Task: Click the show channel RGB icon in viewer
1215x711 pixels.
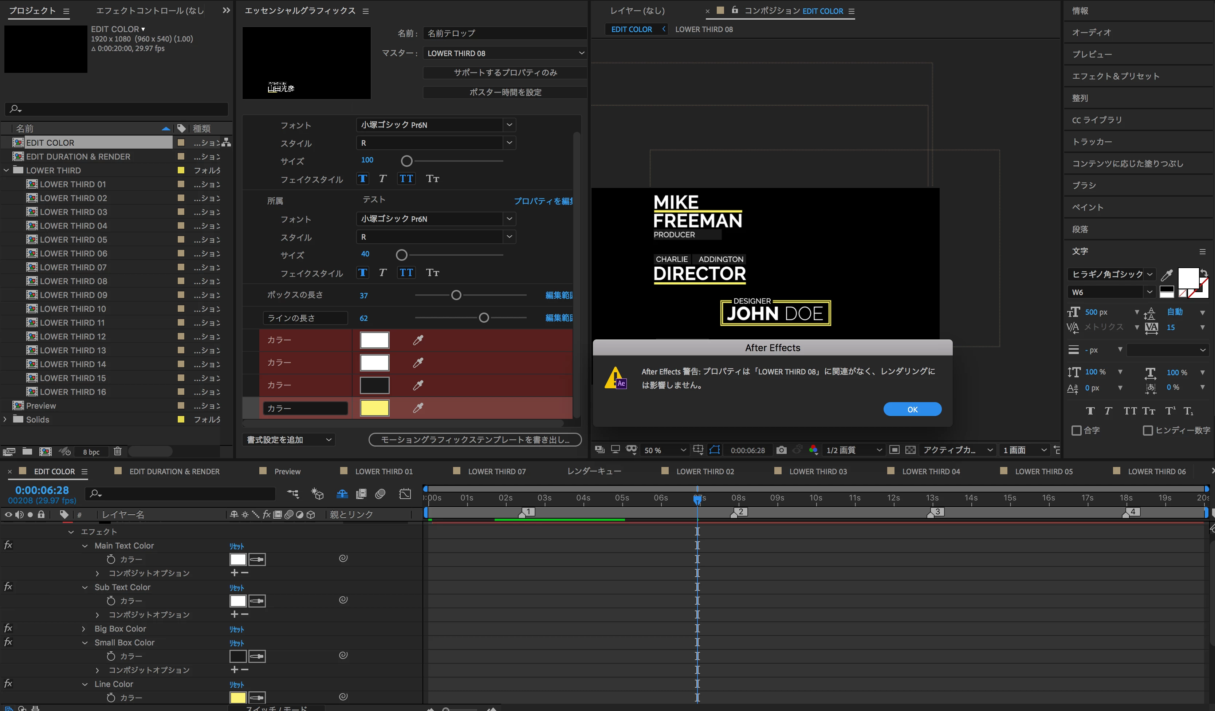Action: click(x=813, y=450)
